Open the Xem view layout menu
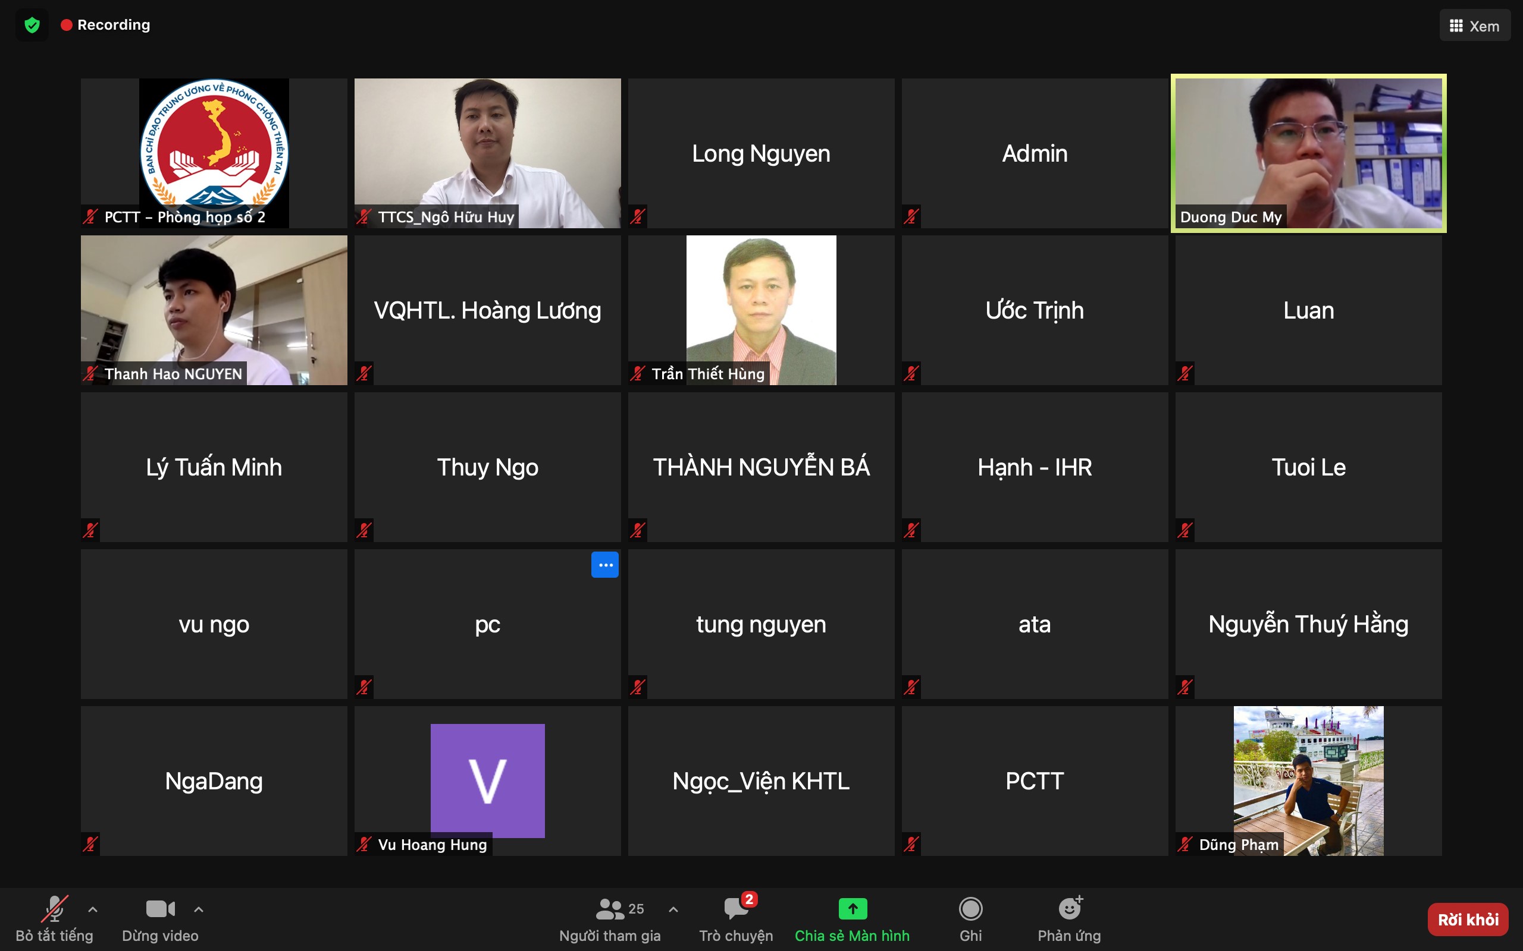 coord(1475,26)
